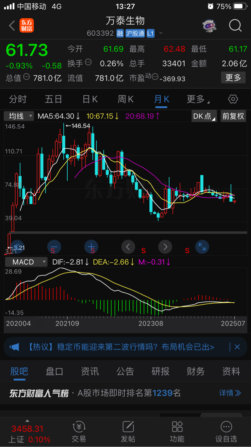Switch to 分时 tab
Screen dimensions: 251x447
click(x=18, y=99)
